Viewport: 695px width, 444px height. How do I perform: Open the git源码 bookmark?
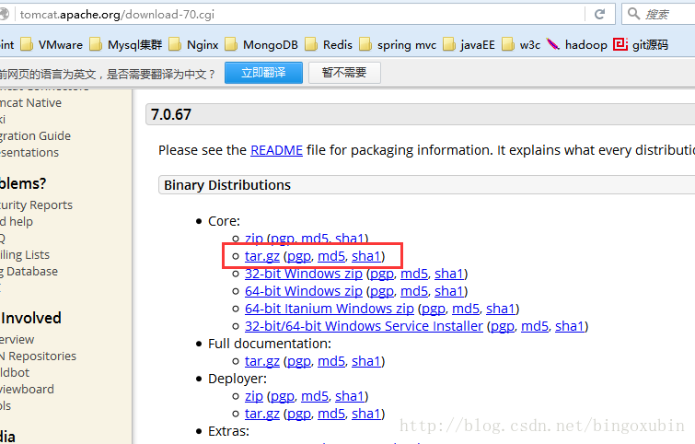pos(641,45)
